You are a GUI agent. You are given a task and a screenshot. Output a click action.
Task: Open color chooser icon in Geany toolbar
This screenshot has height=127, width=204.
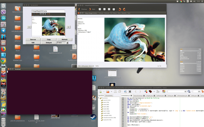click(x=164, y=91)
